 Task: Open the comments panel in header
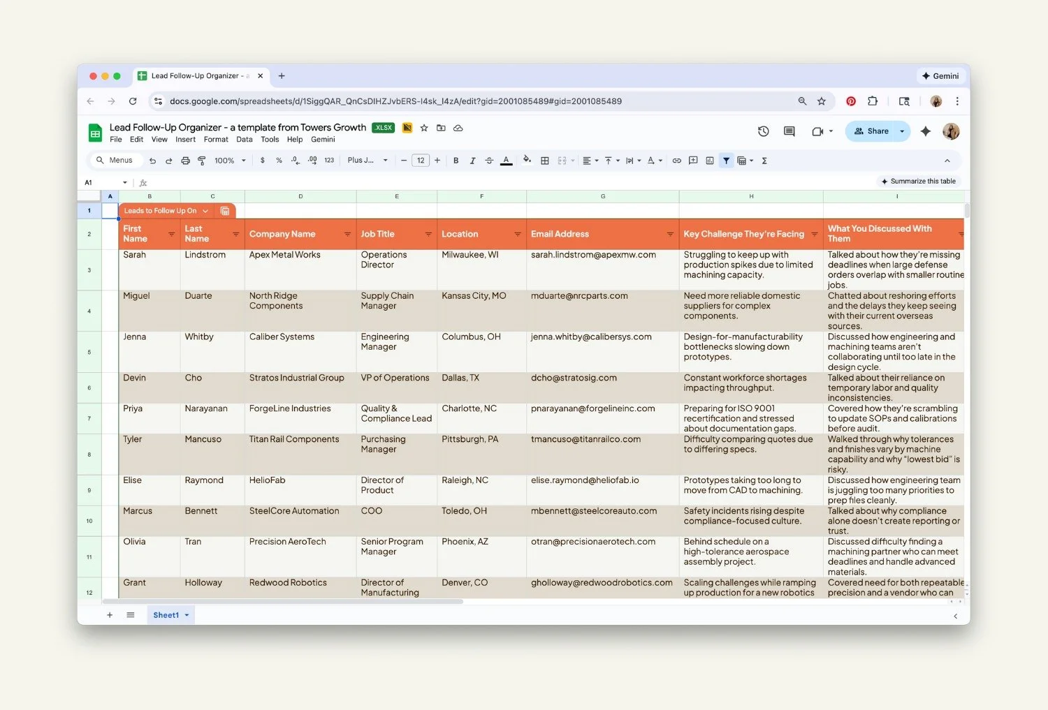(x=789, y=131)
